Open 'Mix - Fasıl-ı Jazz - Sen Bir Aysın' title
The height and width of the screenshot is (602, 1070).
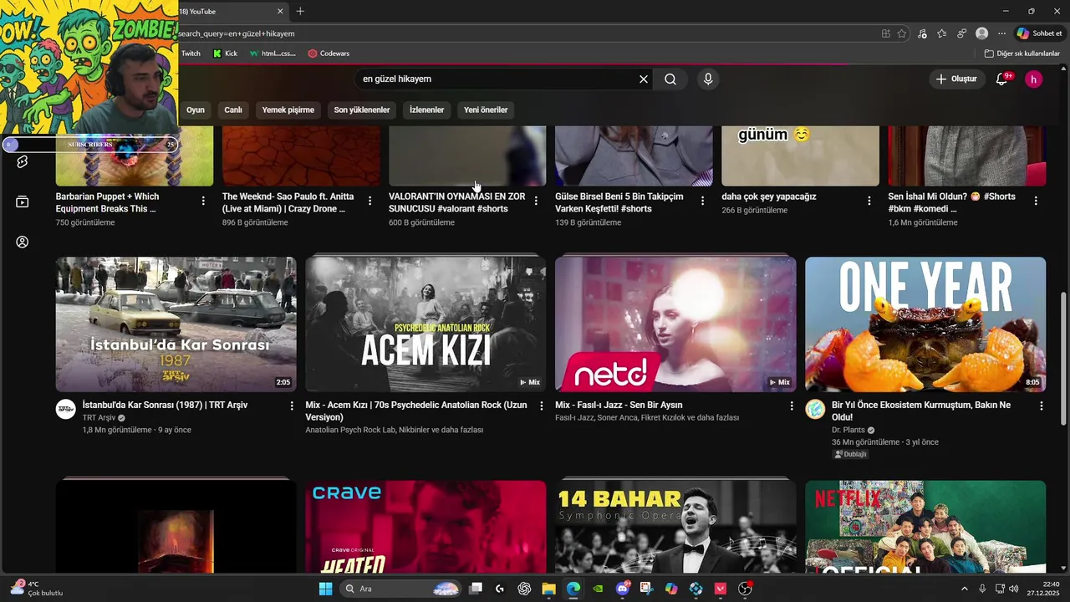(619, 405)
